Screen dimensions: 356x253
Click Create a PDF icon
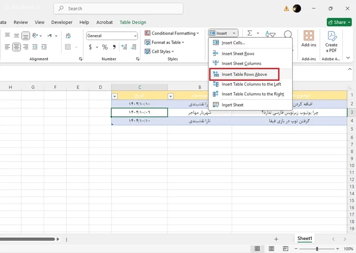pyautogui.click(x=331, y=42)
